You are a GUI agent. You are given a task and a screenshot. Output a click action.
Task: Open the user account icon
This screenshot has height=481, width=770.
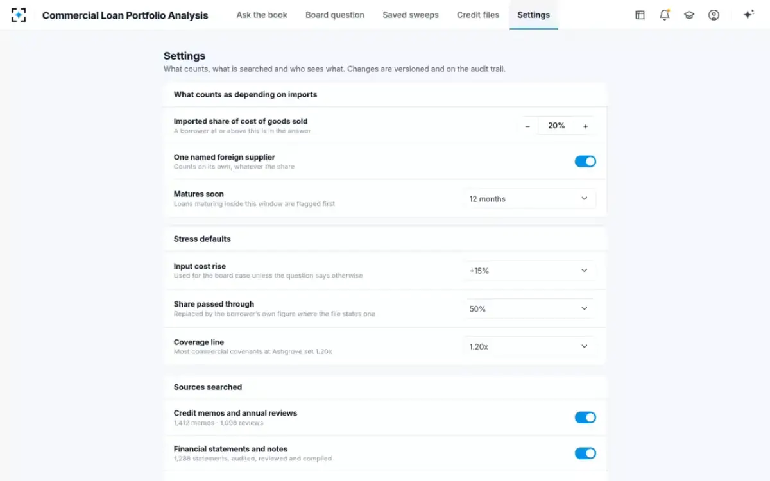point(714,15)
